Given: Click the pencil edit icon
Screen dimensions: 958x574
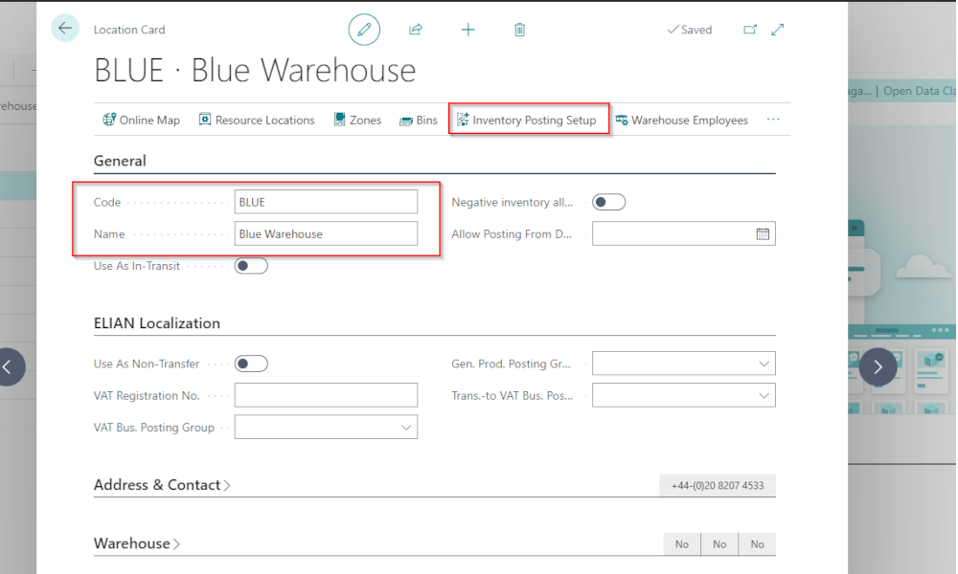Looking at the screenshot, I should tap(364, 30).
